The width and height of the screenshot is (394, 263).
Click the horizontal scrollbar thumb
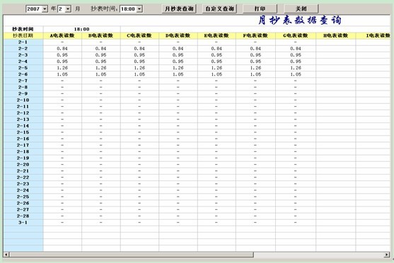tap(132, 255)
